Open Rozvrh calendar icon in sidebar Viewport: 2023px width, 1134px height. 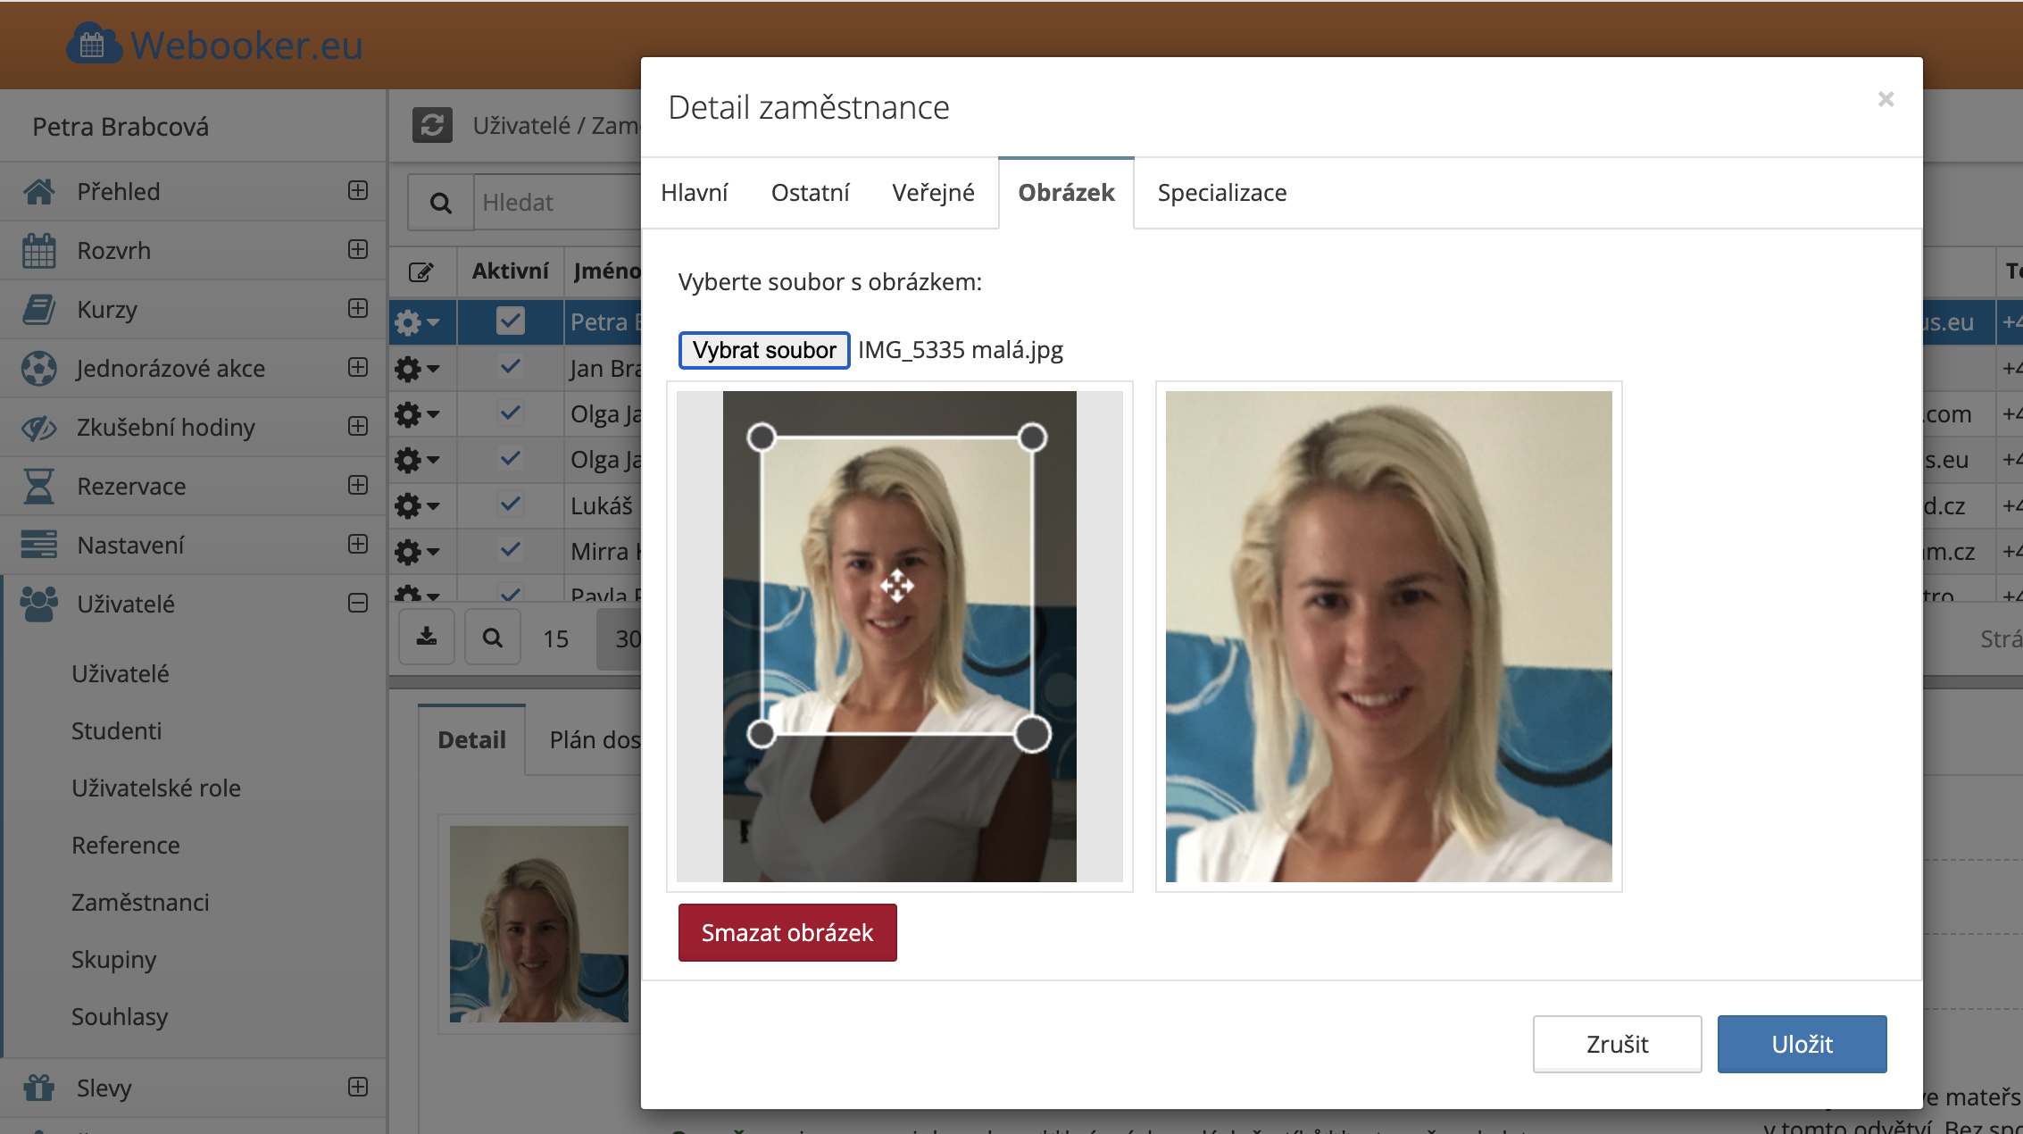[39, 251]
